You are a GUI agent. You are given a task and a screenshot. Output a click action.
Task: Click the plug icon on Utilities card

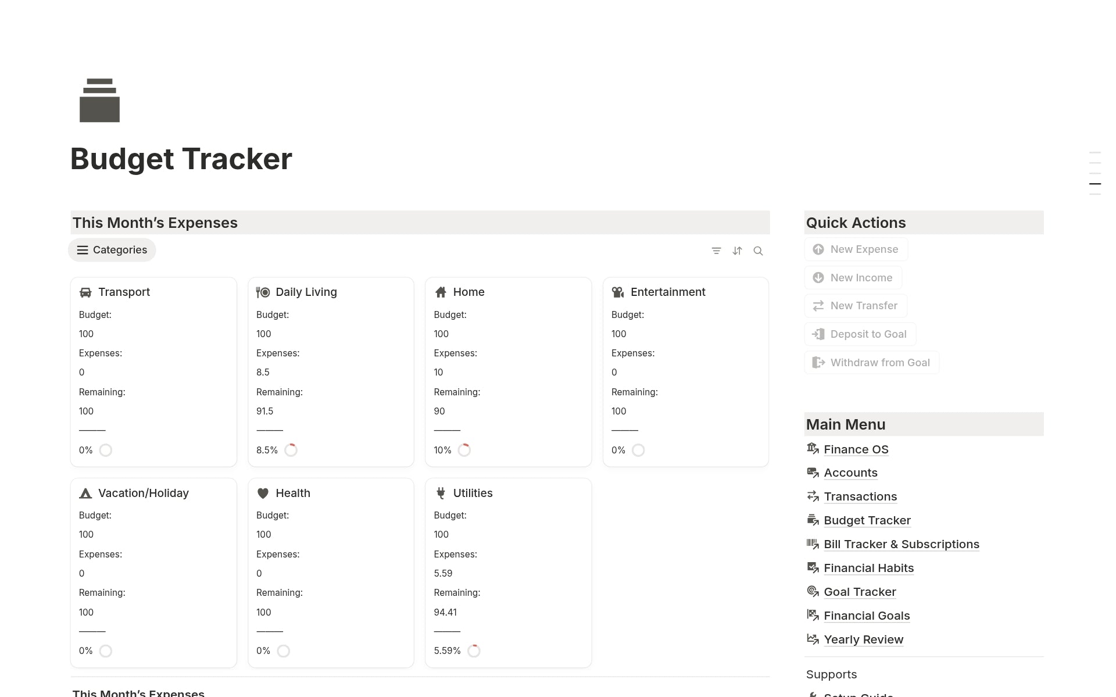pyautogui.click(x=441, y=494)
